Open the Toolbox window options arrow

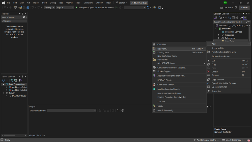tap(20, 14)
